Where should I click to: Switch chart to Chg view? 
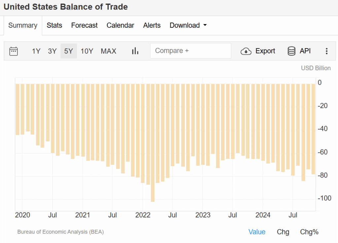click(x=283, y=232)
